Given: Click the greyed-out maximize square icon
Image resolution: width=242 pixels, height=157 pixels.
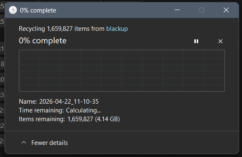Looking at the screenshot, I should pos(201,10).
